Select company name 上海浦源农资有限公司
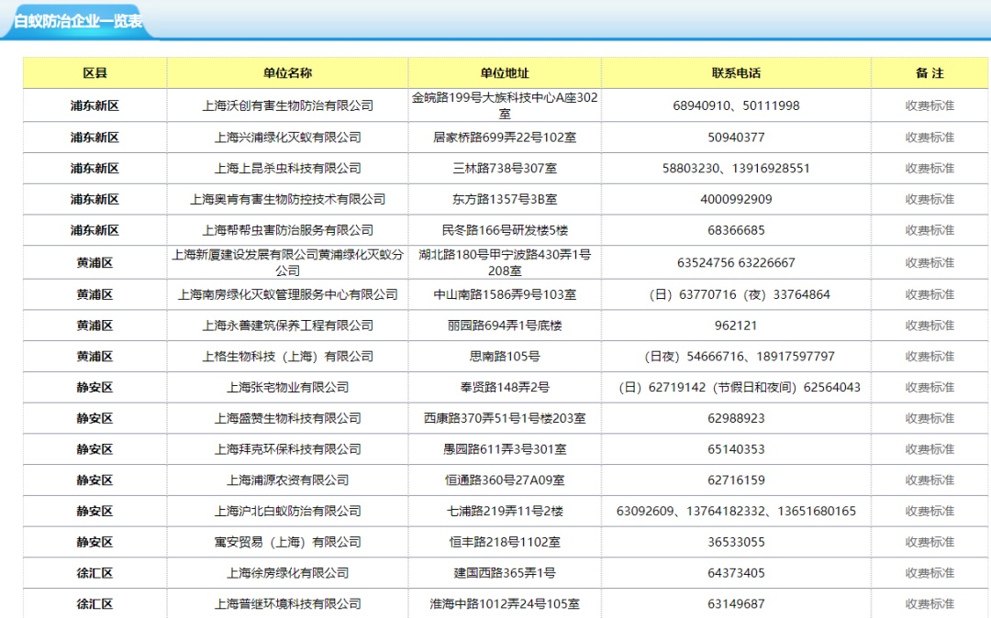The height and width of the screenshot is (618, 991). (287, 480)
